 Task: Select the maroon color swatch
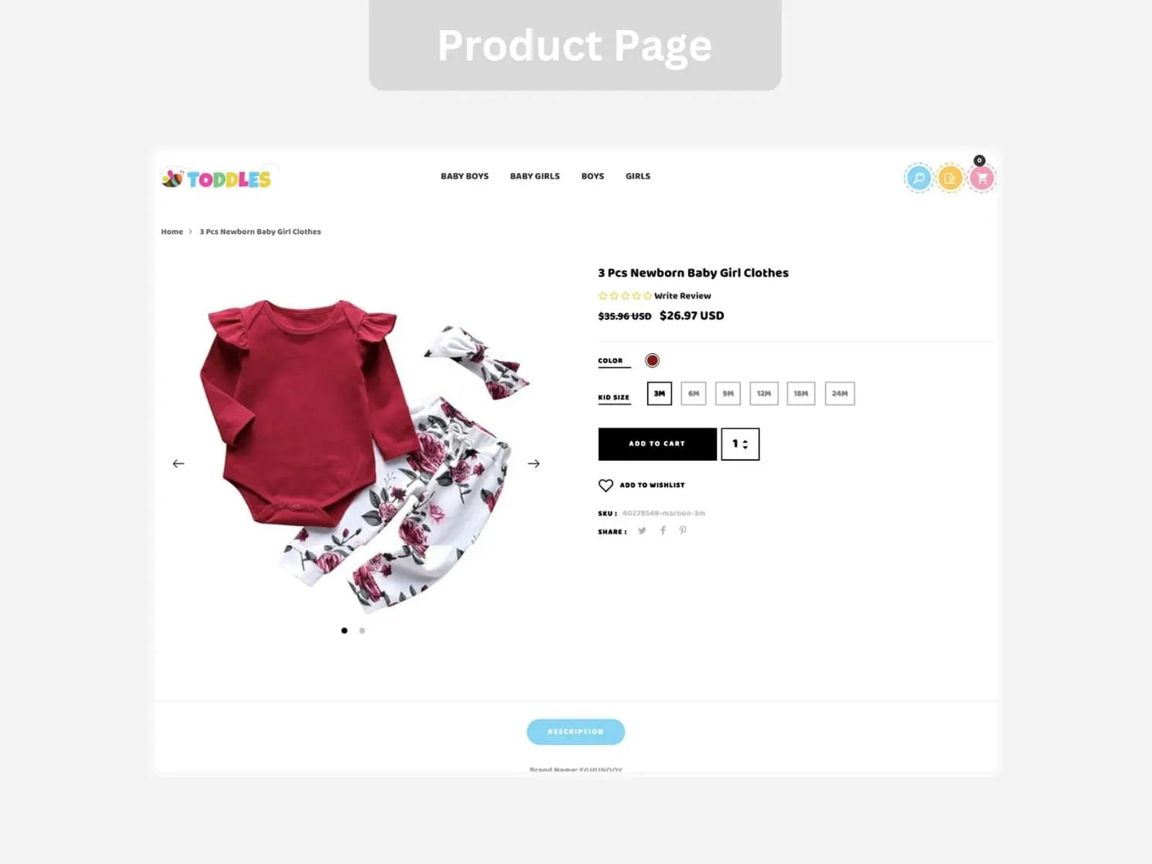click(652, 361)
